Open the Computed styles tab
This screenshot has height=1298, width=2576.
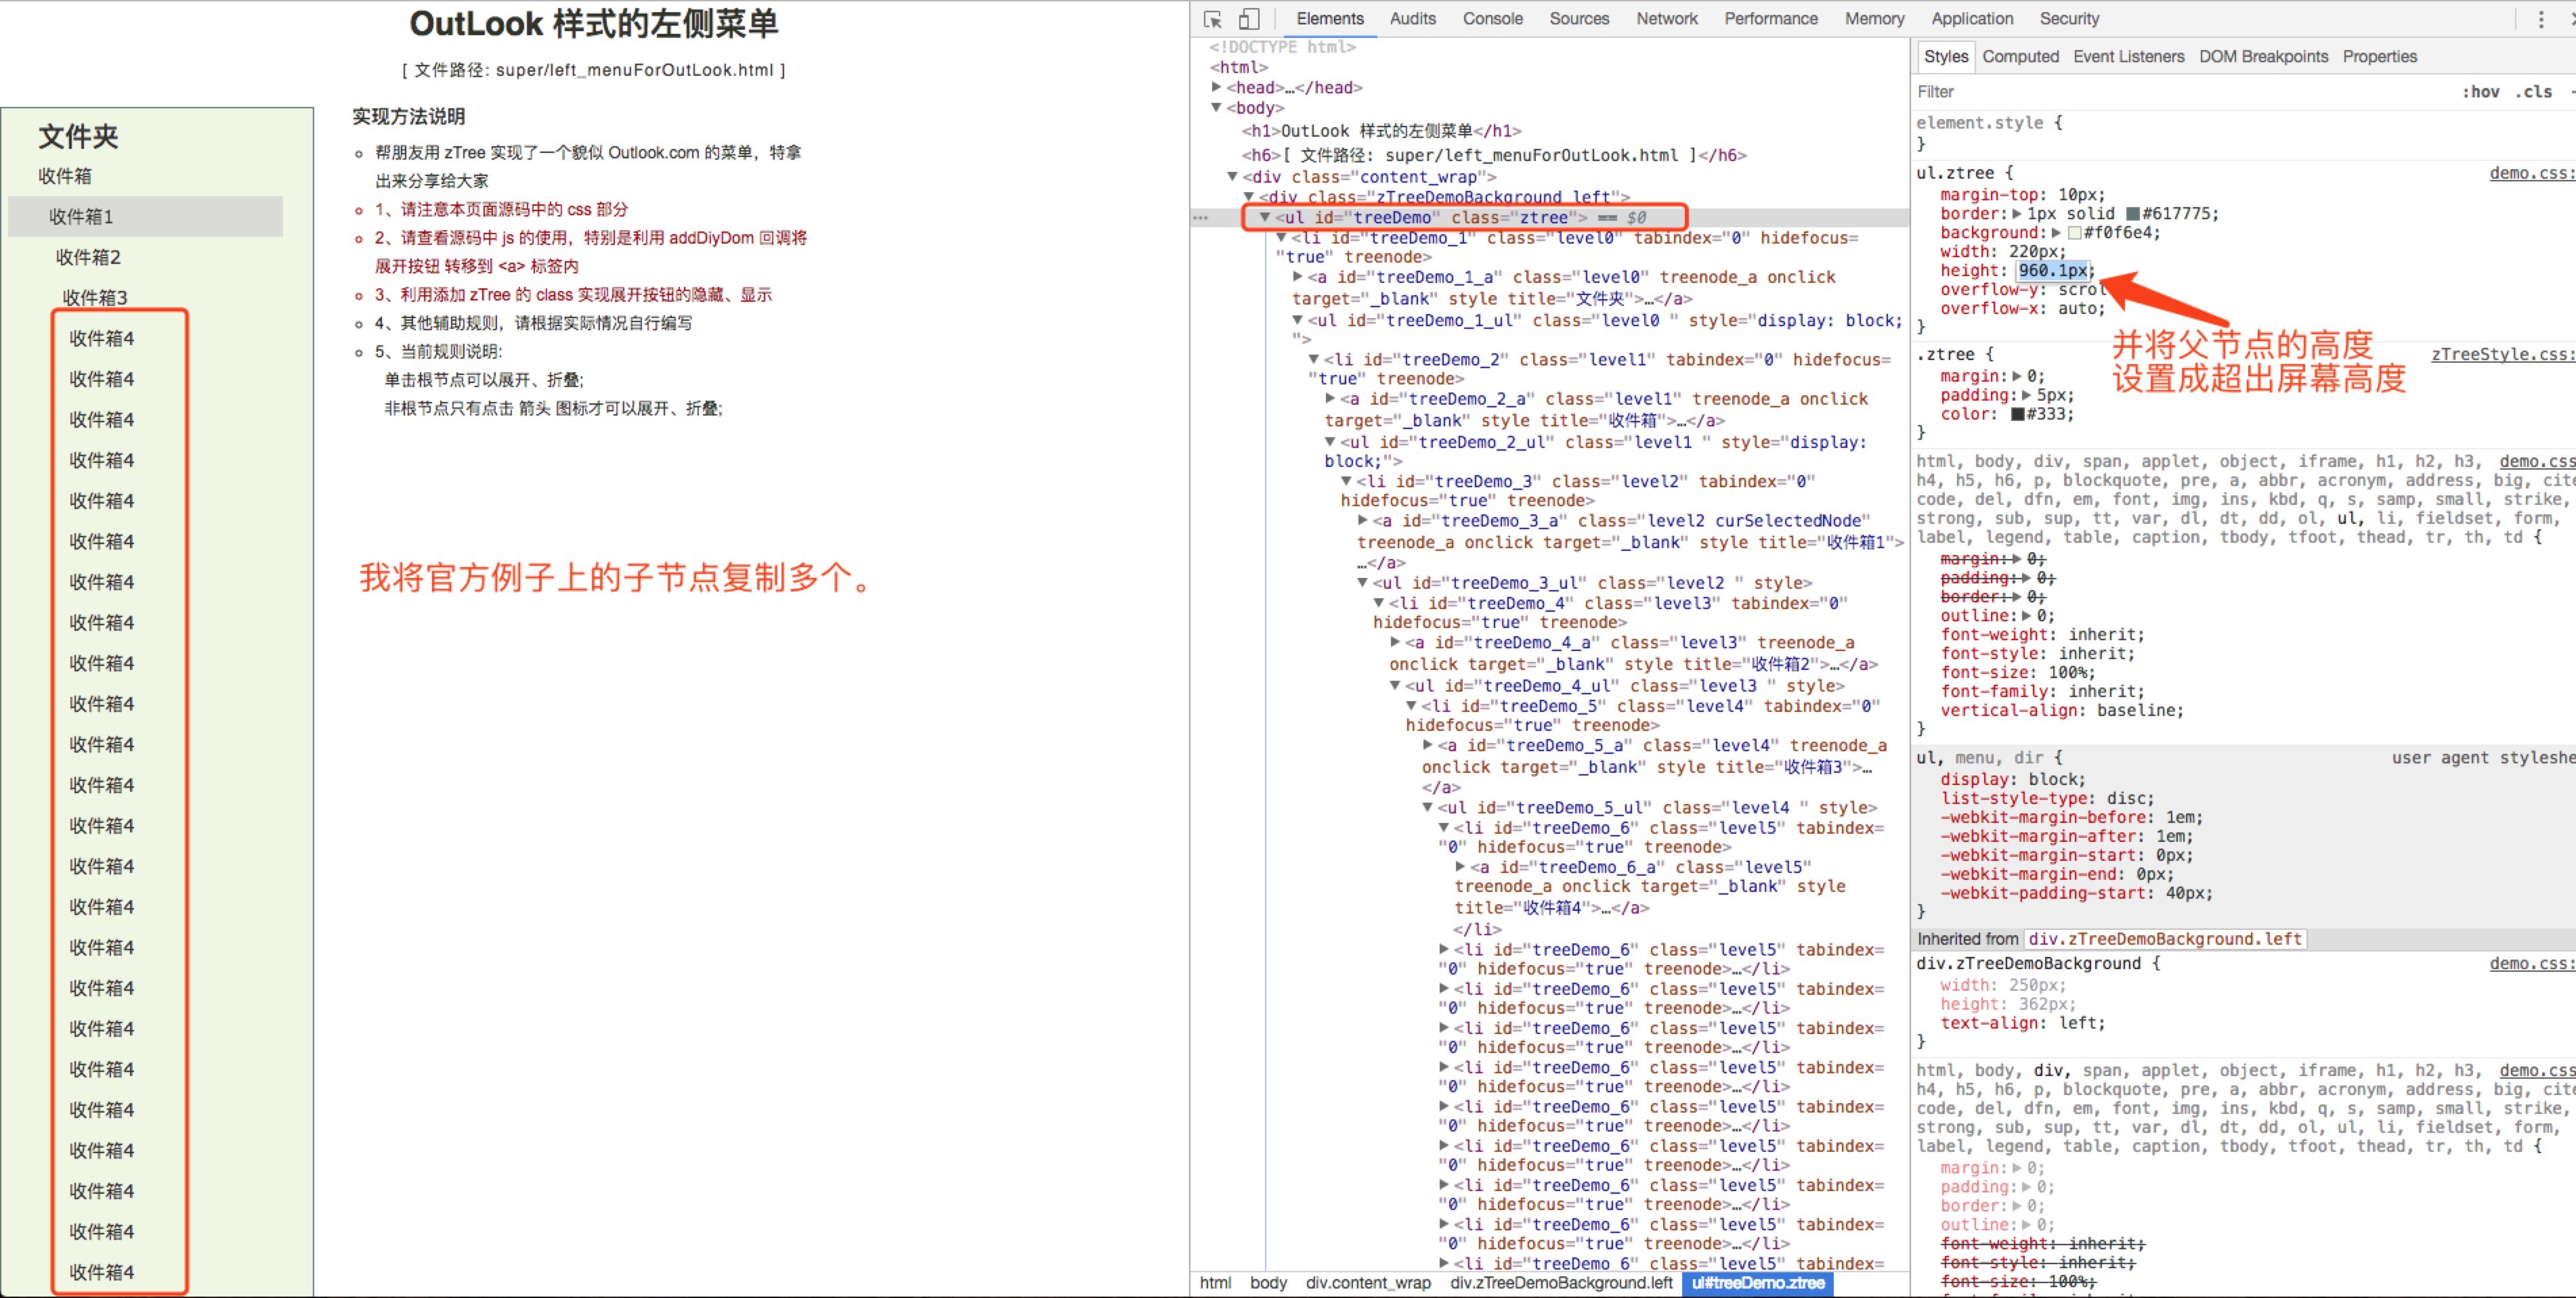point(2020,57)
